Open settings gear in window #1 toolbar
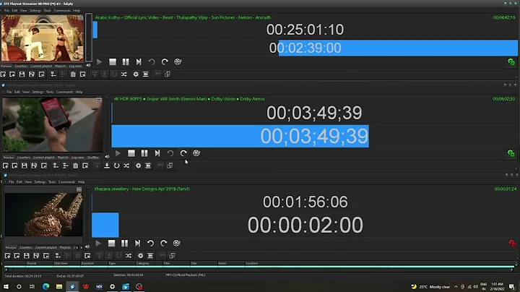 click(136, 74)
